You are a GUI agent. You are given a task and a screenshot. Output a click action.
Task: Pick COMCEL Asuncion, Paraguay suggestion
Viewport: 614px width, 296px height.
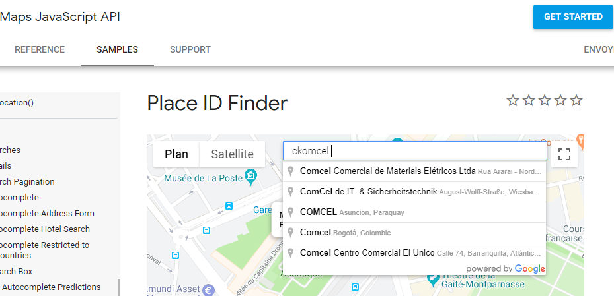pos(414,212)
